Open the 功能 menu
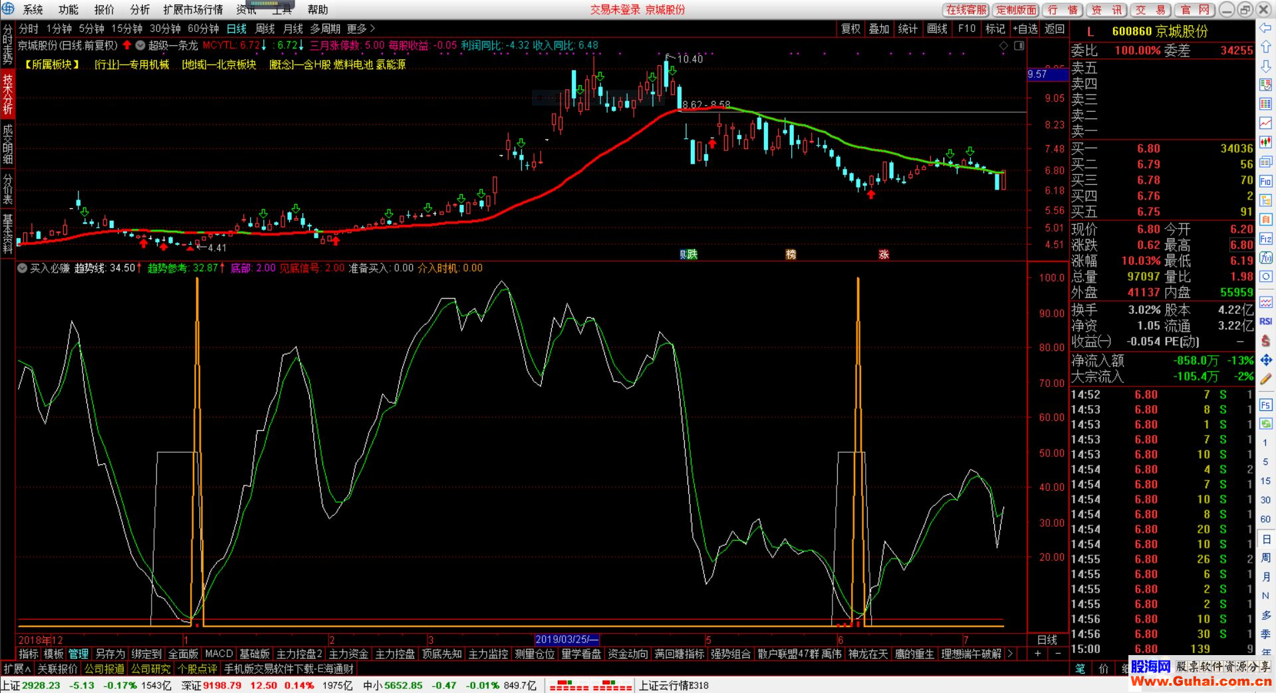 pyautogui.click(x=68, y=9)
